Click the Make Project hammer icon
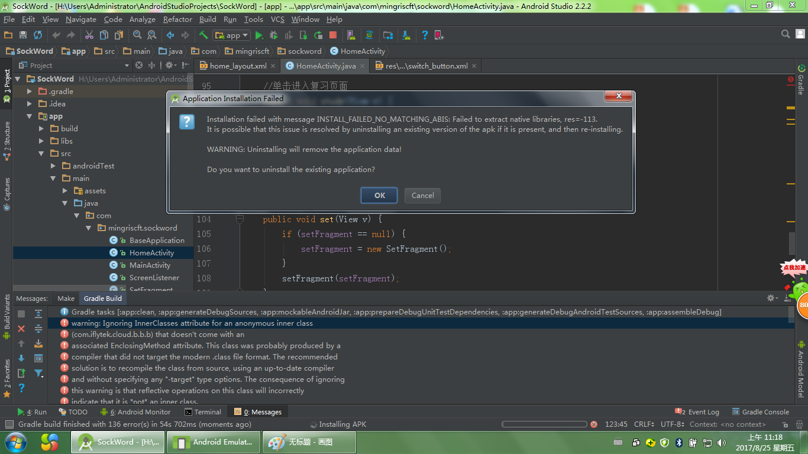The image size is (808, 454). coord(203,35)
